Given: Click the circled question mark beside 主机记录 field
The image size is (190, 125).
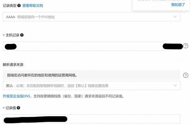Looking at the screenshot, I should 186,46.
